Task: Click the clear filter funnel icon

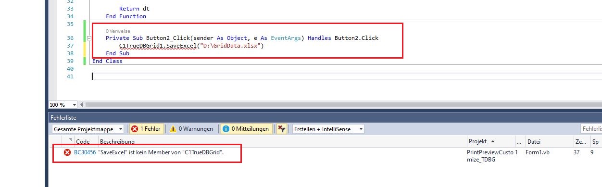Action: coord(282,129)
